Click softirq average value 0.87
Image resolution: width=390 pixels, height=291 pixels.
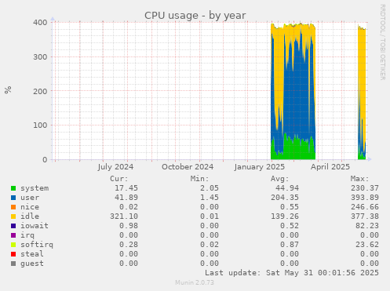click(290, 245)
